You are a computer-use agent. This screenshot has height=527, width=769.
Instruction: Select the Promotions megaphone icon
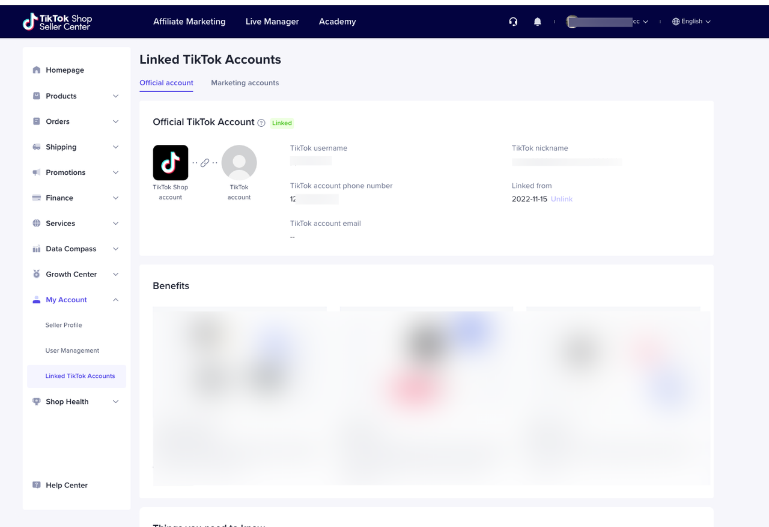(36, 172)
